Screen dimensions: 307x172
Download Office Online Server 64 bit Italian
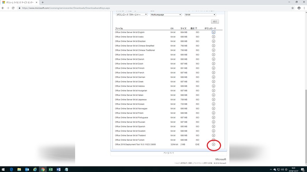coord(213,95)
